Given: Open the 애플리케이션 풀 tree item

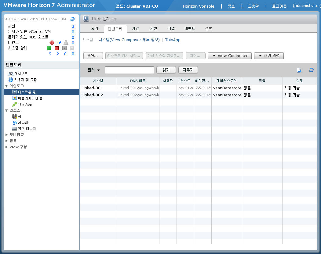Looking at the screenshot, I should click(30, 98).
